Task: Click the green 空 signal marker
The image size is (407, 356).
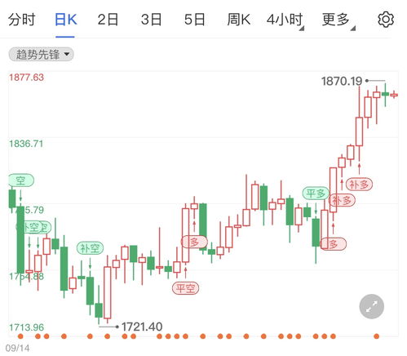Action: (21, 180)
